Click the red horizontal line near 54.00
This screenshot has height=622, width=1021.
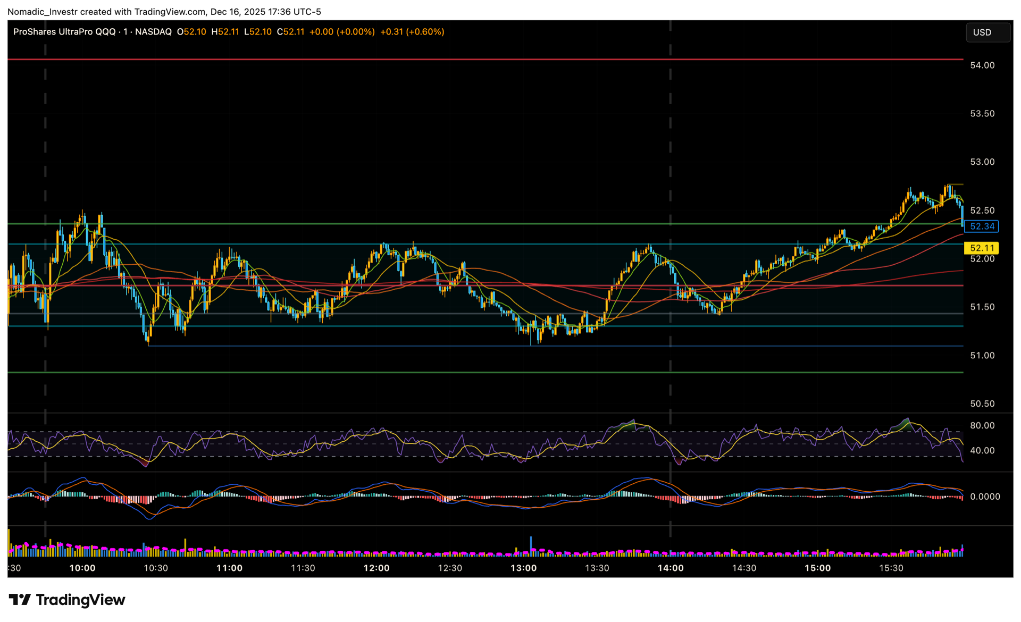click(479, 60)
